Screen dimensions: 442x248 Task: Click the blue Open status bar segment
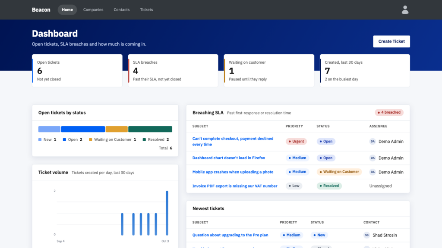tap(83, 129)
